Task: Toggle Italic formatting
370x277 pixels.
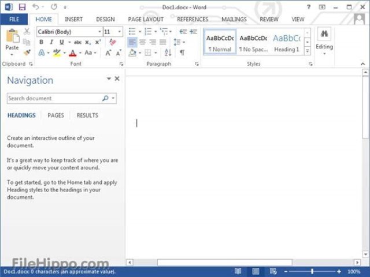Action: pos(51,42)
